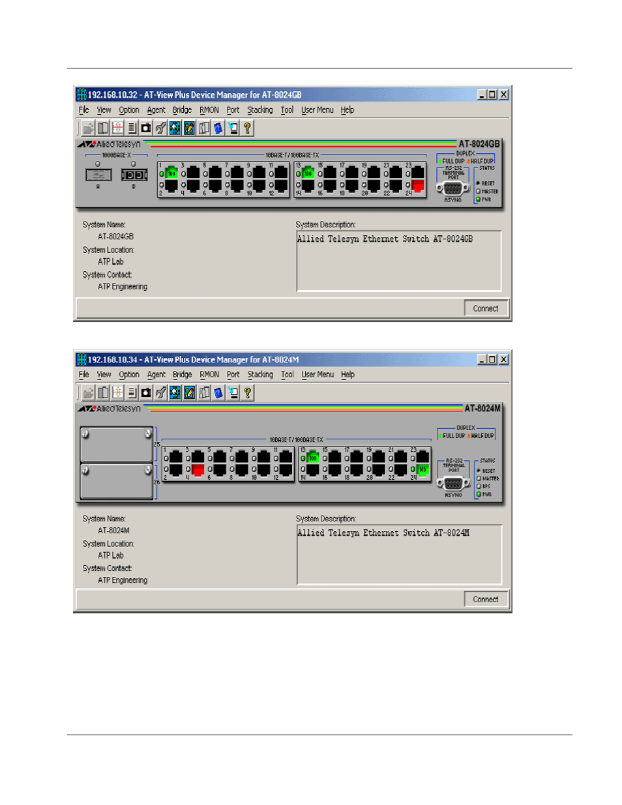Select red port 24 on the AT-8024GB switch
The image size is (622, 805).
click(418, 186)
